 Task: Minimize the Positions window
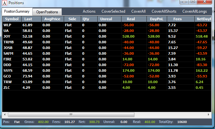click(185, 2)
